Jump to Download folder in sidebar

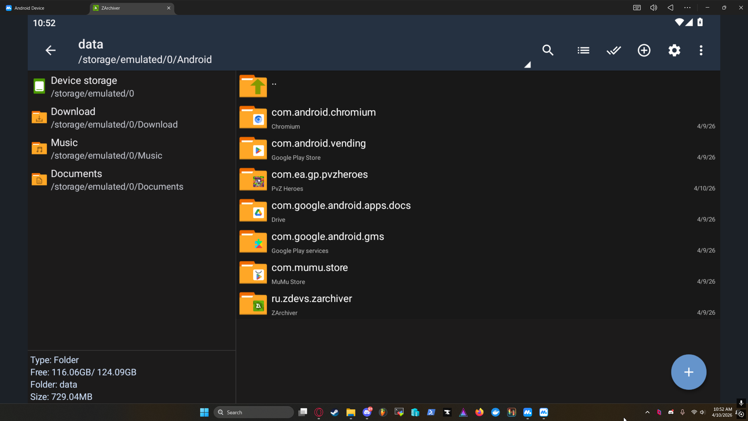[73, 117]
